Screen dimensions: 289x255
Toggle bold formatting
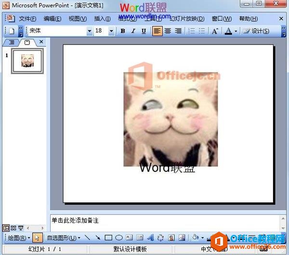click(123, 31)
